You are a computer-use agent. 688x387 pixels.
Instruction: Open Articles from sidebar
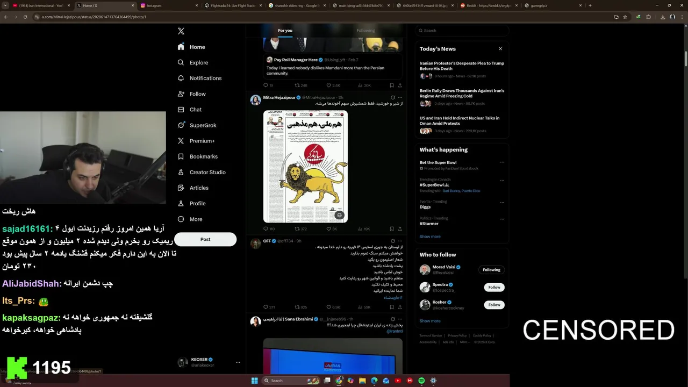[193, 188]
